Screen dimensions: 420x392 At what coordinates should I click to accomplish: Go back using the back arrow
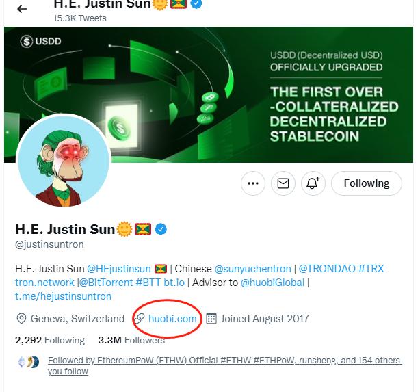tap(23, 9)
